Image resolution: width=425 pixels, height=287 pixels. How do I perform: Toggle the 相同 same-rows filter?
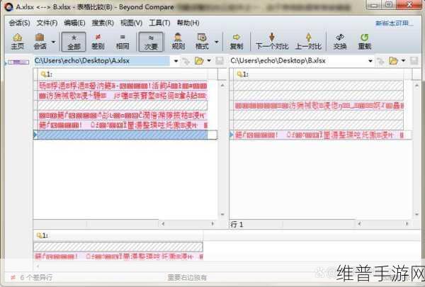point(123,42)
